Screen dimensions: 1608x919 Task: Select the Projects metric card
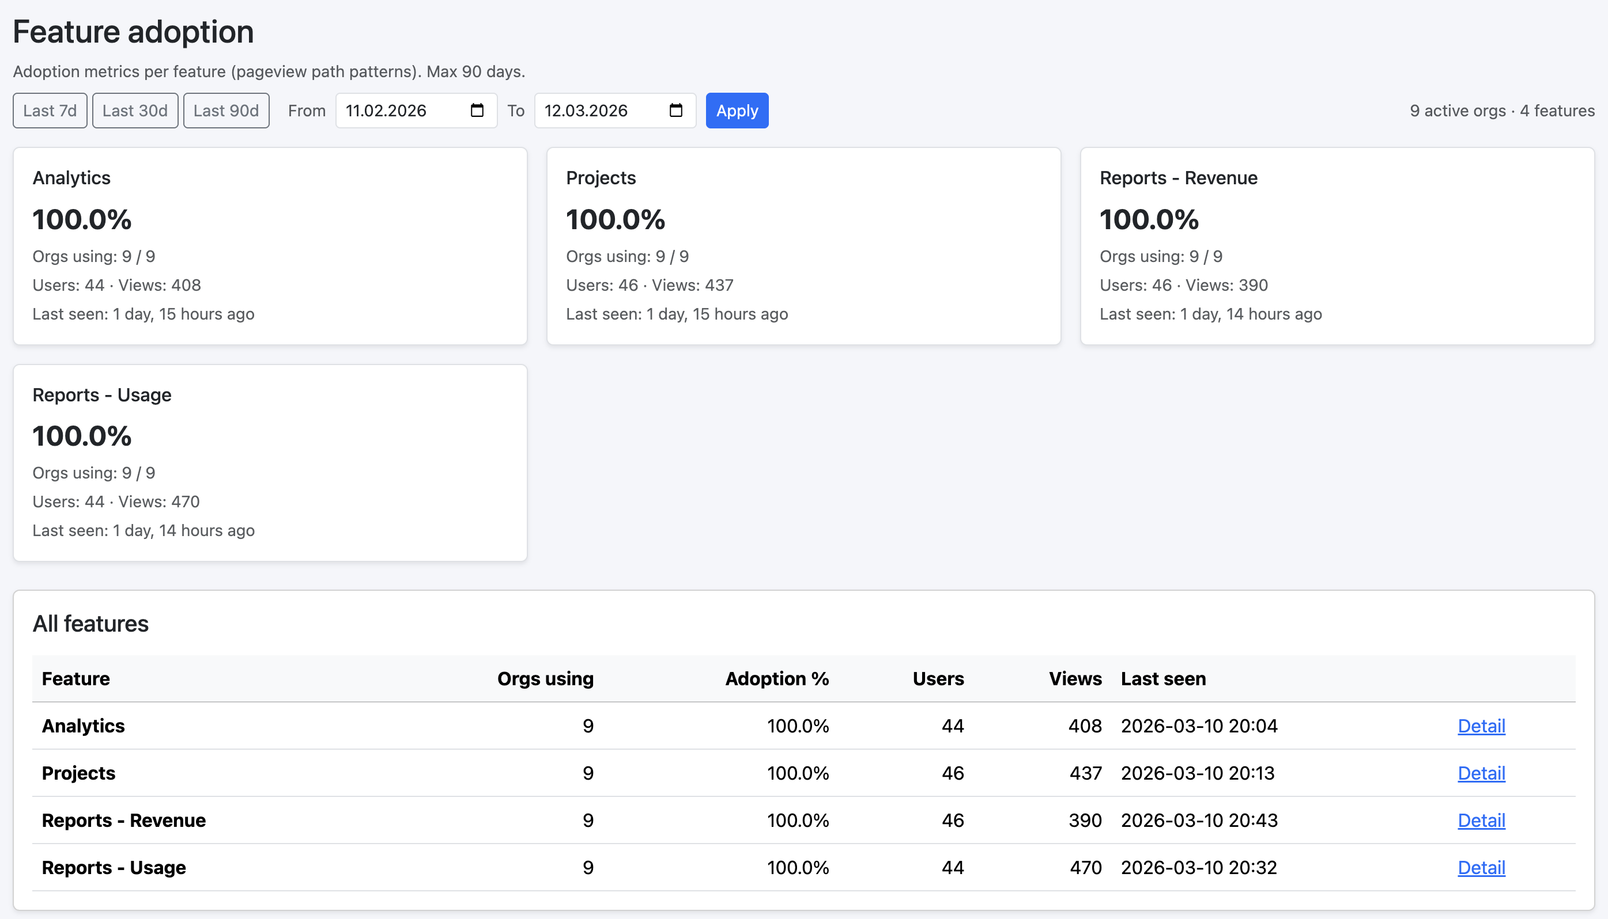click(x=803, y=246)
